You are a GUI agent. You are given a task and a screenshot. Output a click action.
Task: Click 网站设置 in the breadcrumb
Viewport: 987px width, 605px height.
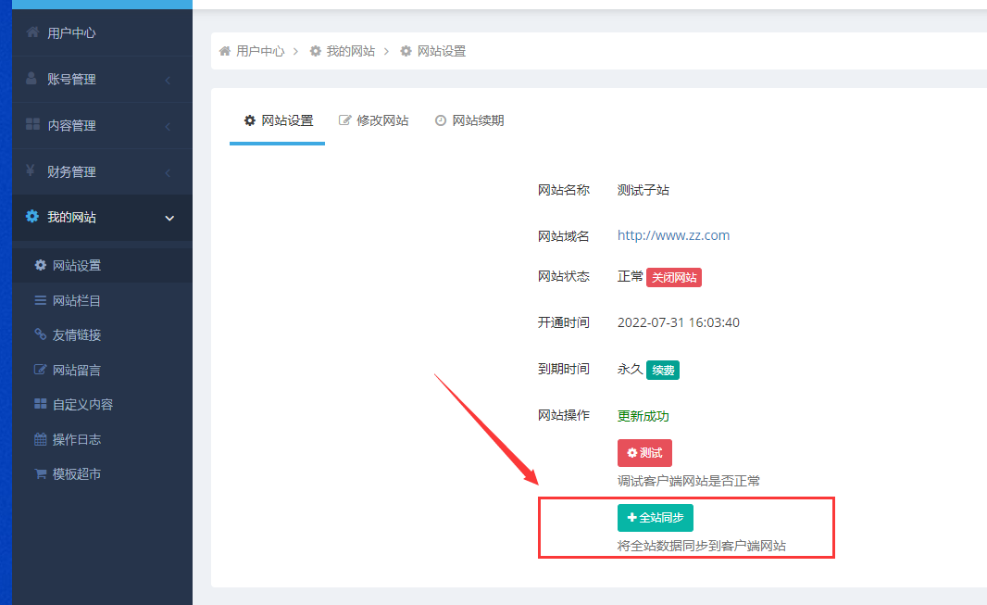click(x=442, y=51)
